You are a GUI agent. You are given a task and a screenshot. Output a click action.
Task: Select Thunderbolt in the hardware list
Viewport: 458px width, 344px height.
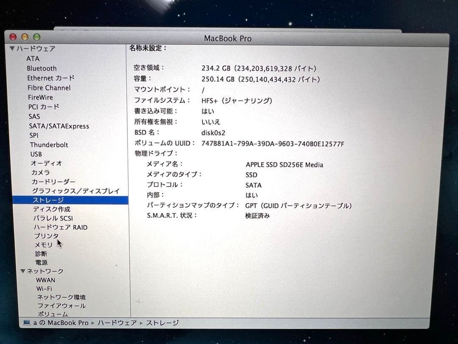point(49,145)
